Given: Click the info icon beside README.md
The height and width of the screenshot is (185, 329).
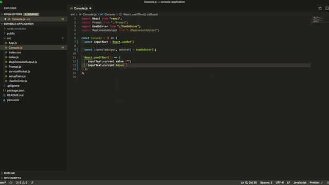Looking at the screenshot, I should click(x=4, y=95).
